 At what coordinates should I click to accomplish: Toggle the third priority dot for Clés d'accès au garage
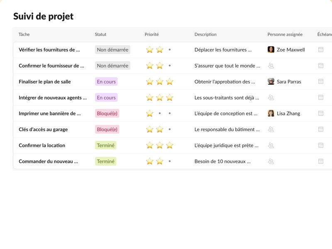point(170,129)
